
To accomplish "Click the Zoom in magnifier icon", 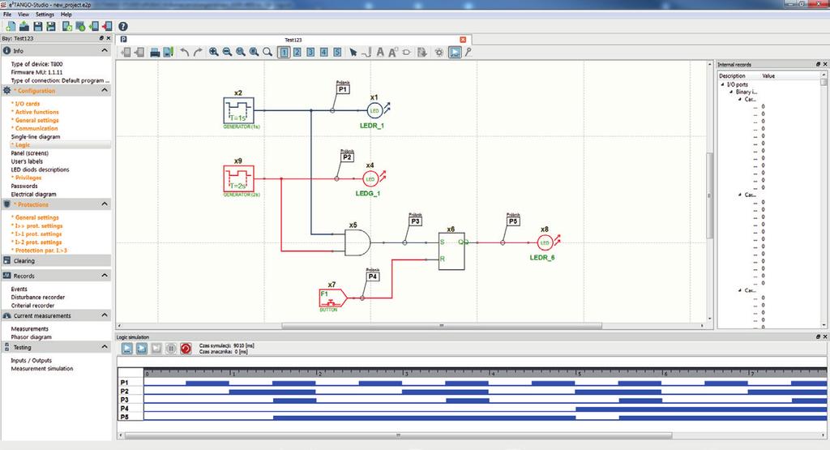I will point(214,52).
